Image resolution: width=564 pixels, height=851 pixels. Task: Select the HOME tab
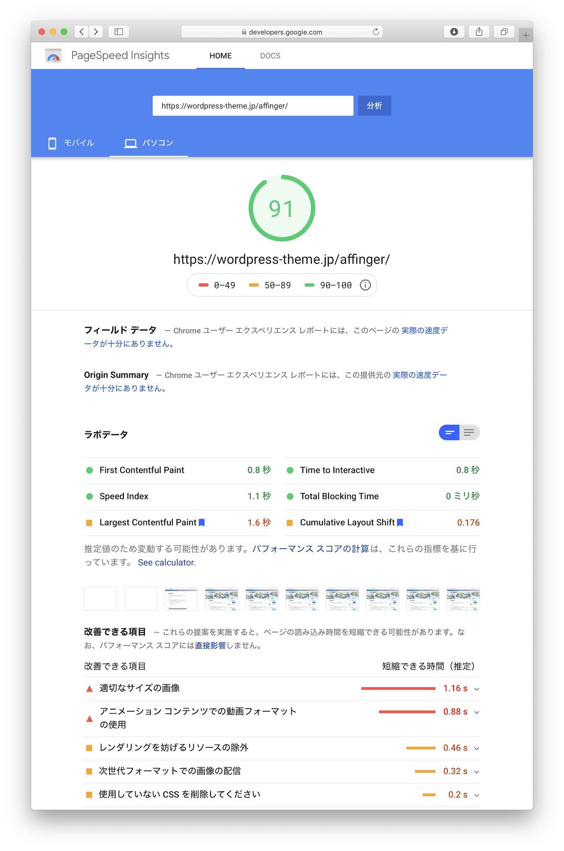coord(221,56)
